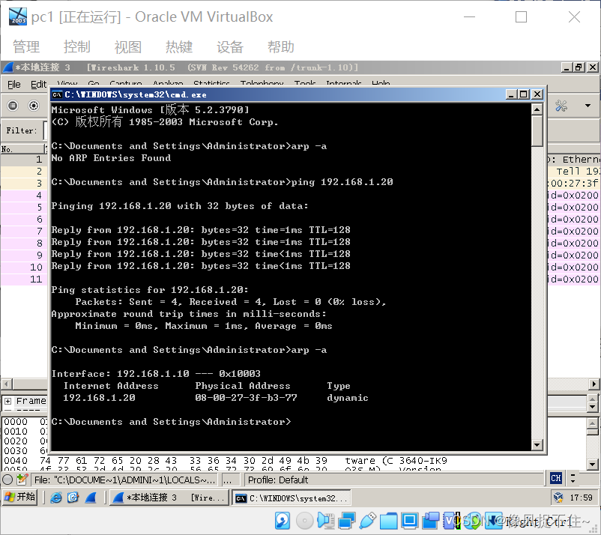Select packet number 1 in packet list

24,160
